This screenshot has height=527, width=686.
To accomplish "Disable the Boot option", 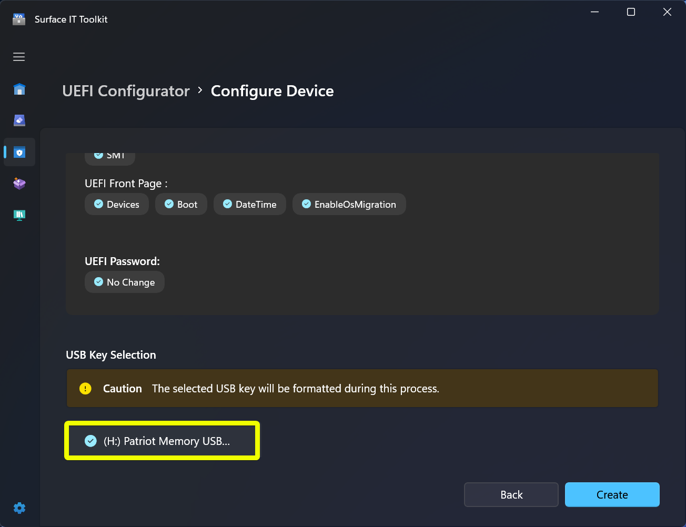I will [x=181, y=204].
